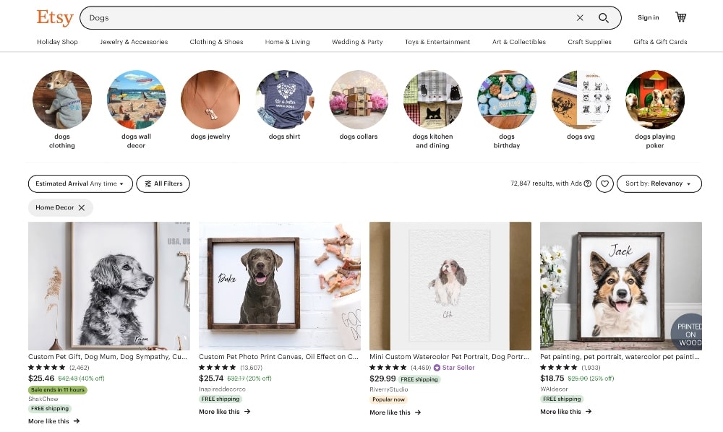Click inside the Dogs search input field
Image resolution: width=723 pixels, height=432 pixels.
tap(289, 17)
